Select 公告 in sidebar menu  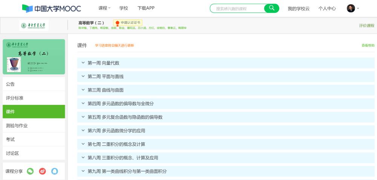pyautogui.click(x=34, y=84)
